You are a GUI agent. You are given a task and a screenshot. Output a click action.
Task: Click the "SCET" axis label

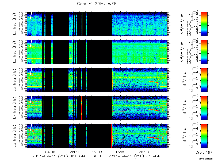pyautogui.click(x=97, y=156)
